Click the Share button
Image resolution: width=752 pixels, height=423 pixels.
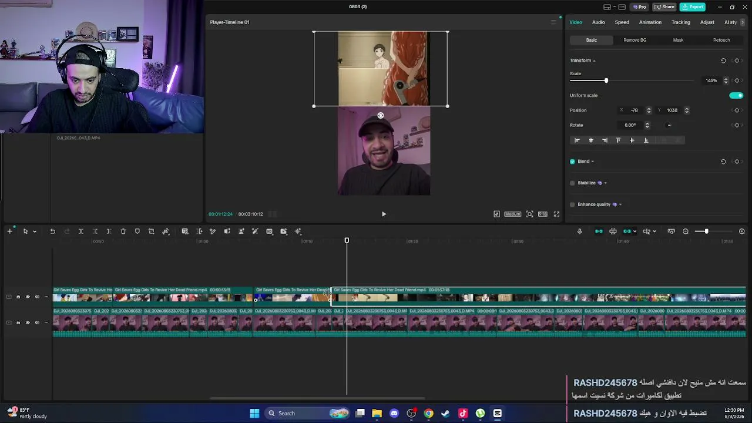tap(664, 7)
